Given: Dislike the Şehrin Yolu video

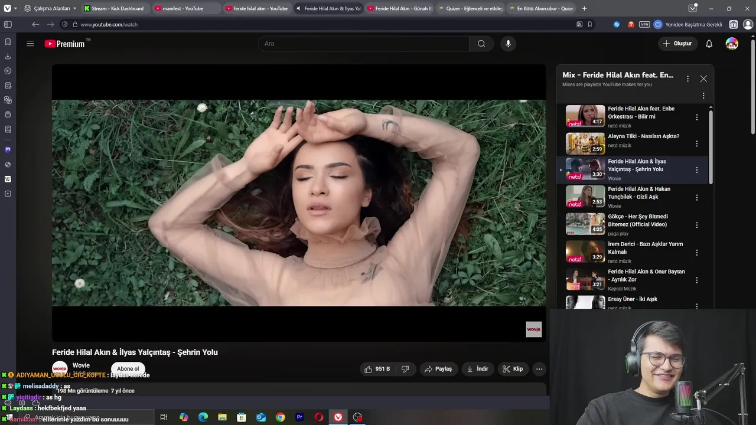Looking at the screenshot, I should click(x=405, y=369).
